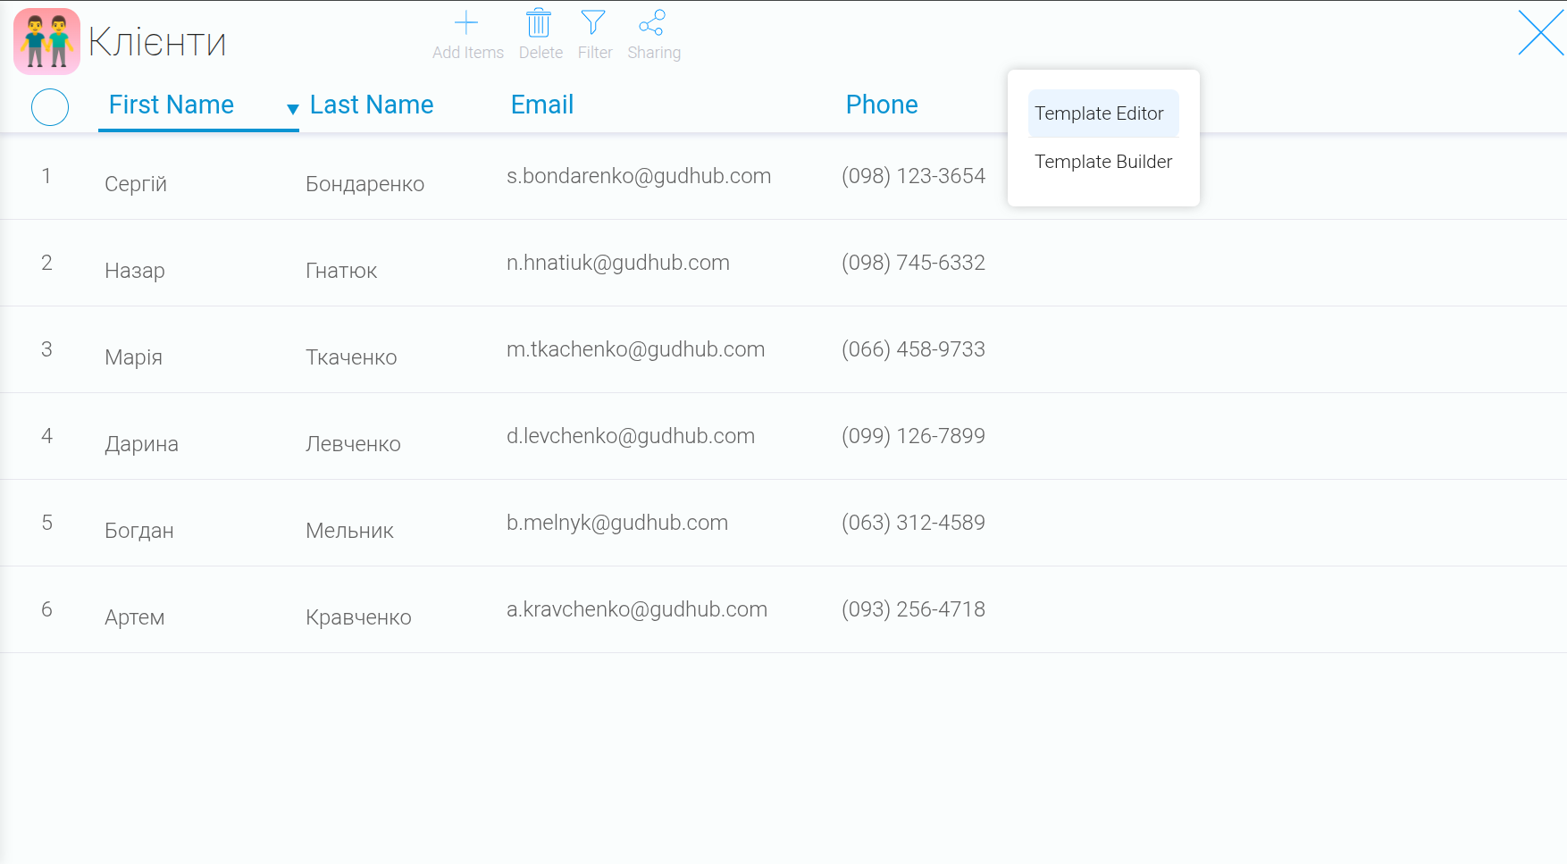Click first name Артем
Image resolution: width=1567 pixels, height=864 pixels.
point(135,617)
